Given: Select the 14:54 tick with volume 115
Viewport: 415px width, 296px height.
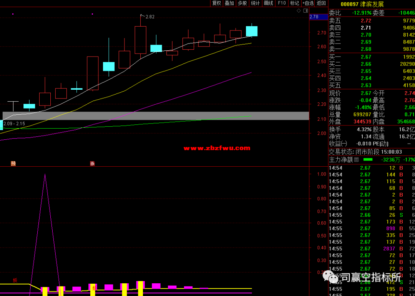Looking at the screenshot, I should coord(372,181).
